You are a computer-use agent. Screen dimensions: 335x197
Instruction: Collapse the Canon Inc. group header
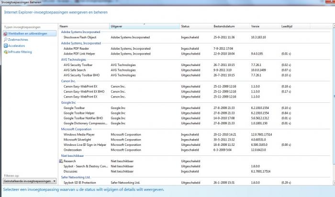[68, 81]
